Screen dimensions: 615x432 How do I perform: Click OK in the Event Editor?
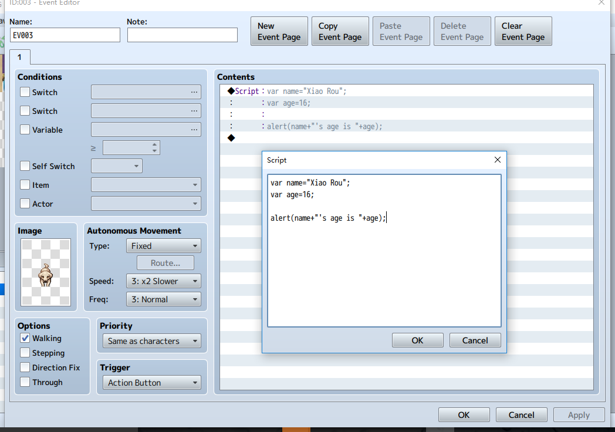pos(464,415)
